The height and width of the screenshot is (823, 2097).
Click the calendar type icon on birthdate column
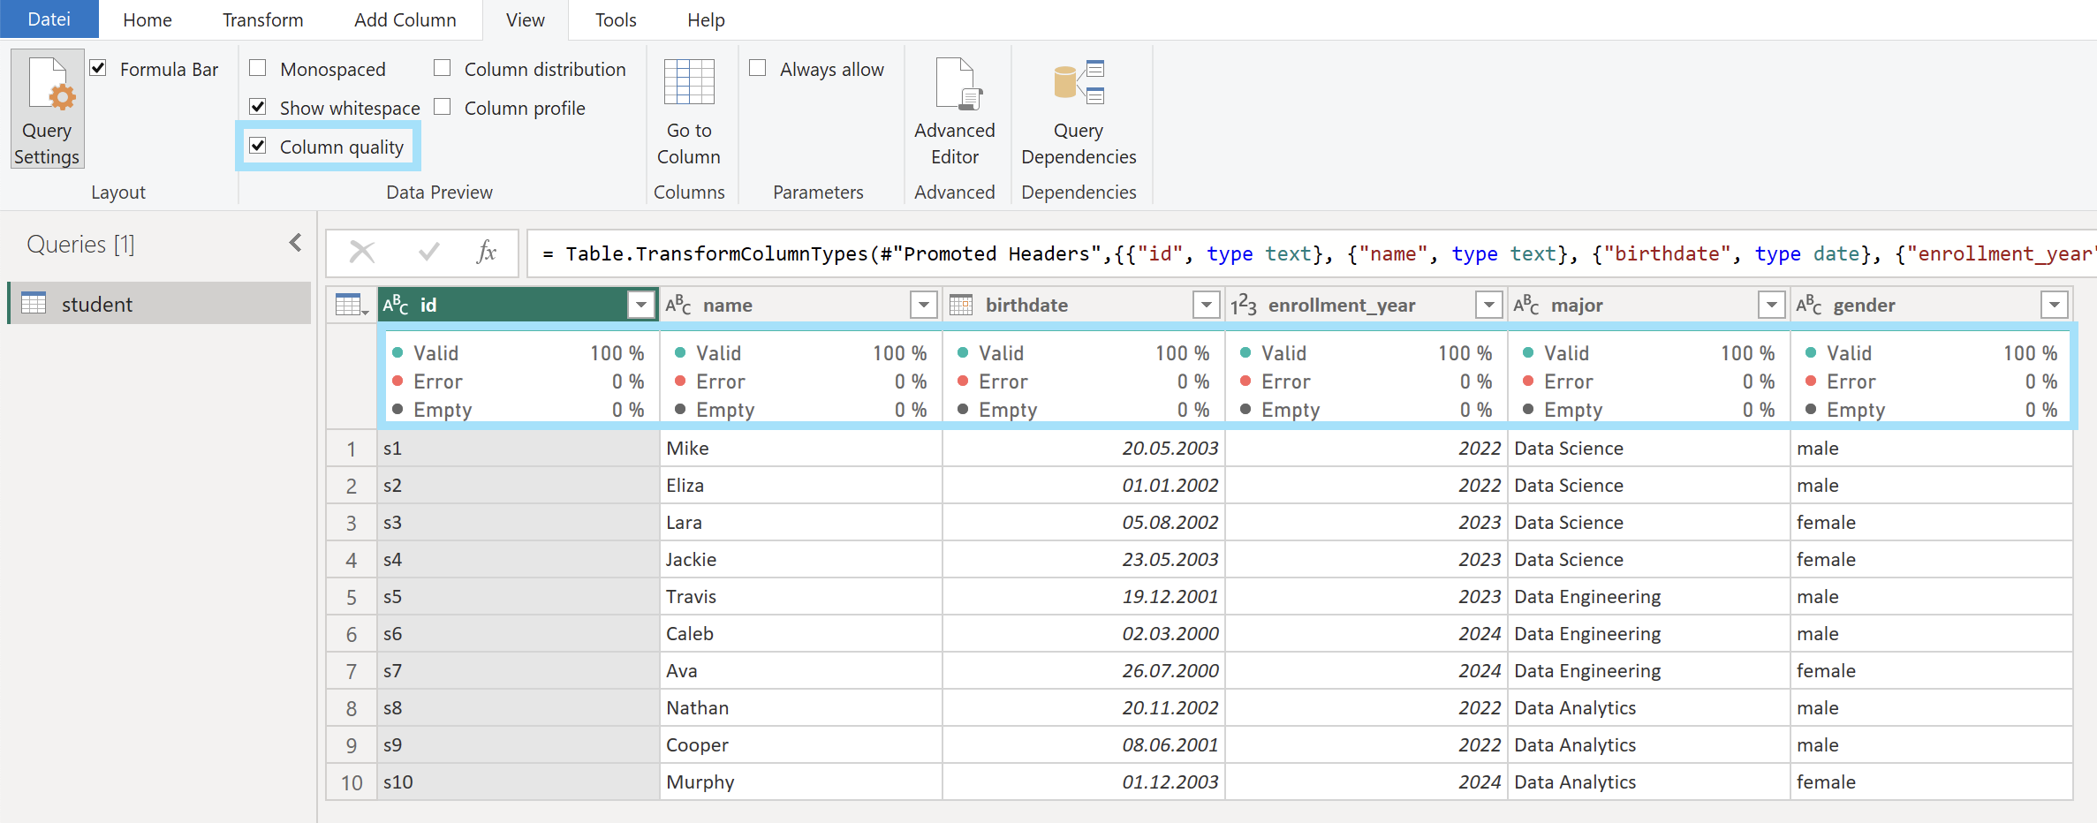(960, 304)
